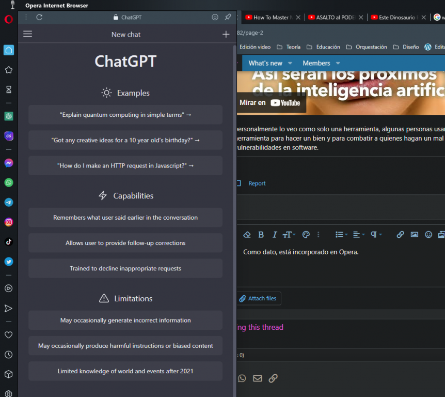
Task: Click the Attach files button
Action: [x=258, y=298]
